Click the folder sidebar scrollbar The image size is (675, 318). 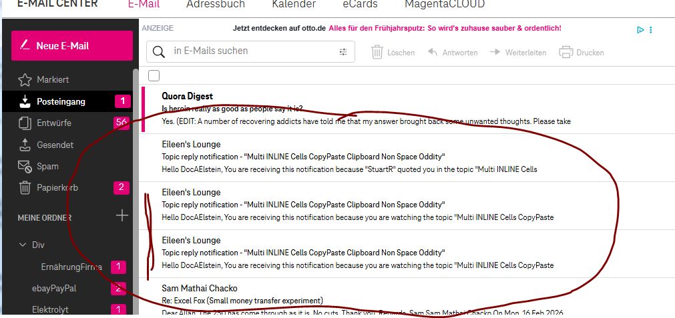point(136,191)
